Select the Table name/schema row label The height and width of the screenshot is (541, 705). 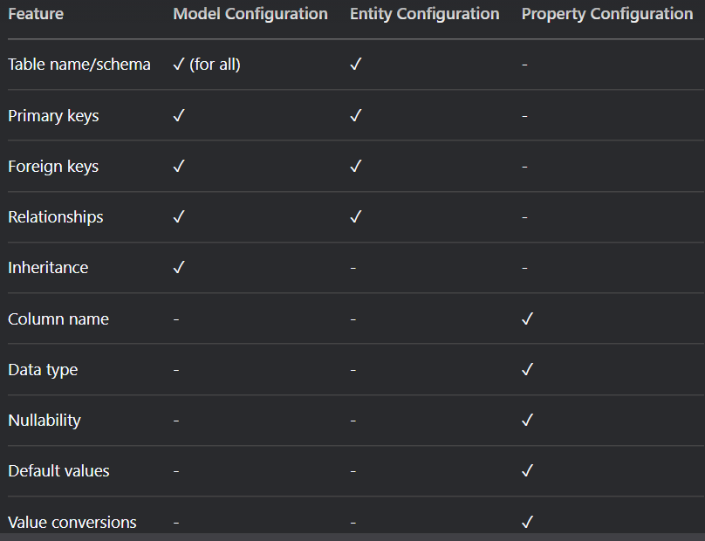click(79, 65)
